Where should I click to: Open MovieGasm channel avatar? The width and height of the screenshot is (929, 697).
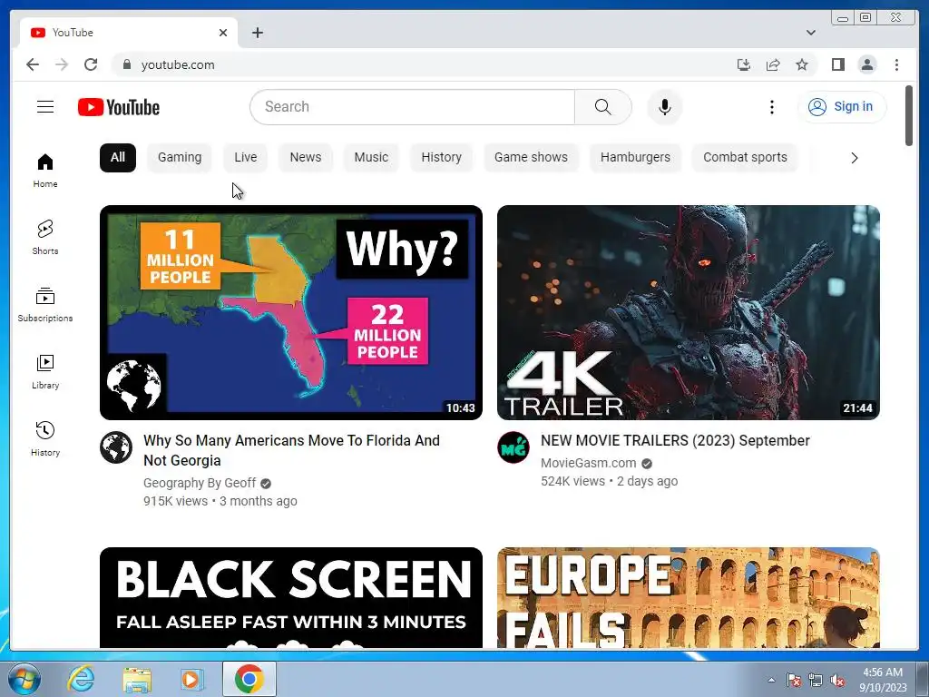pos(513,447)
